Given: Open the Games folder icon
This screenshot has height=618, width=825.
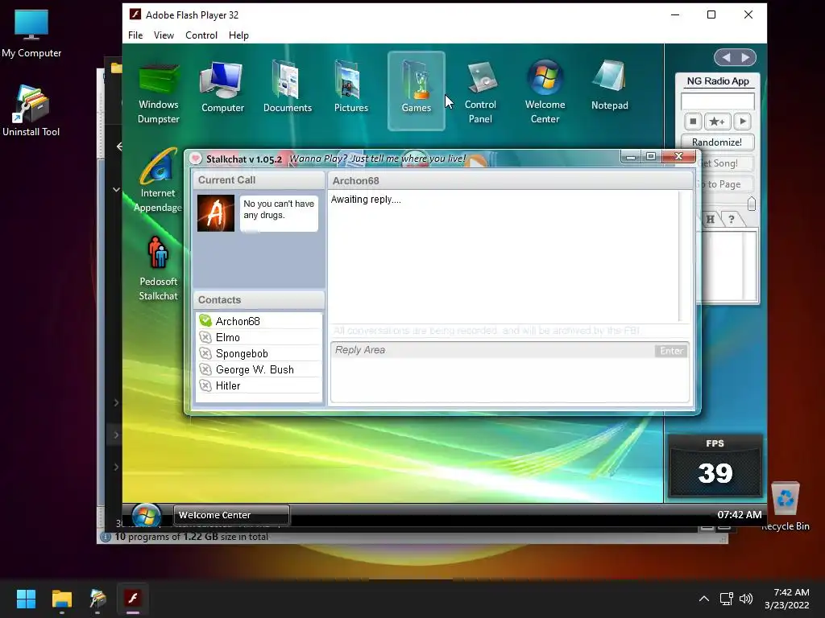Looking at the screenshot, I should point(417,90).
